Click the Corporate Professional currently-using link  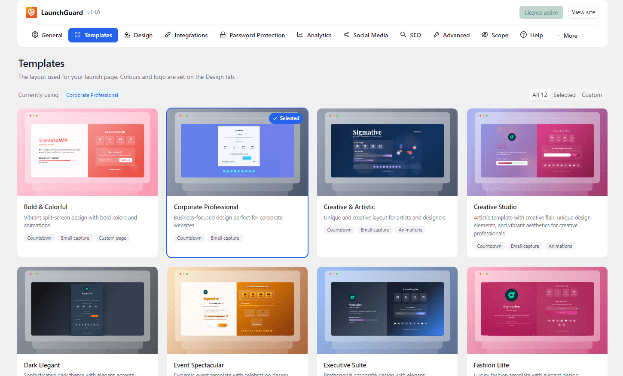pyautogui.click(x=92, y=95)
